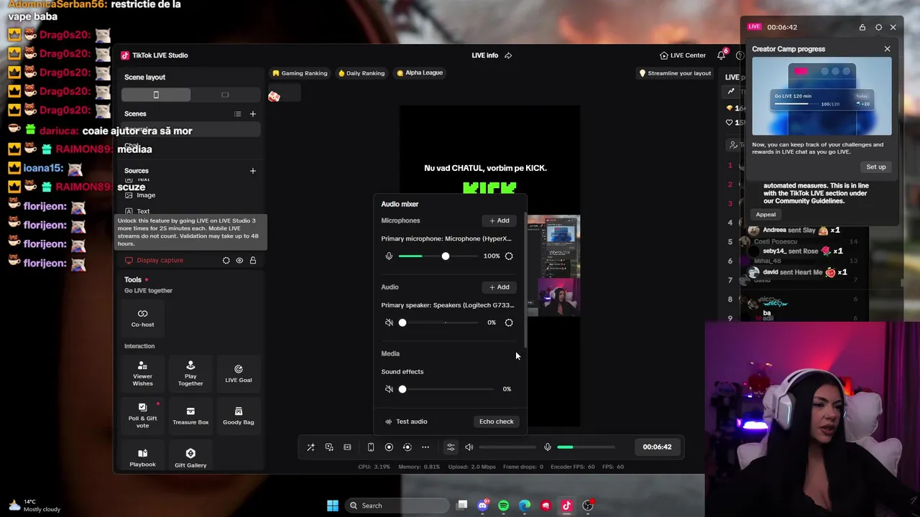Click the clip capture icon in bottom toolbar
The image size is (920, 517).
[x=347, y=447]
